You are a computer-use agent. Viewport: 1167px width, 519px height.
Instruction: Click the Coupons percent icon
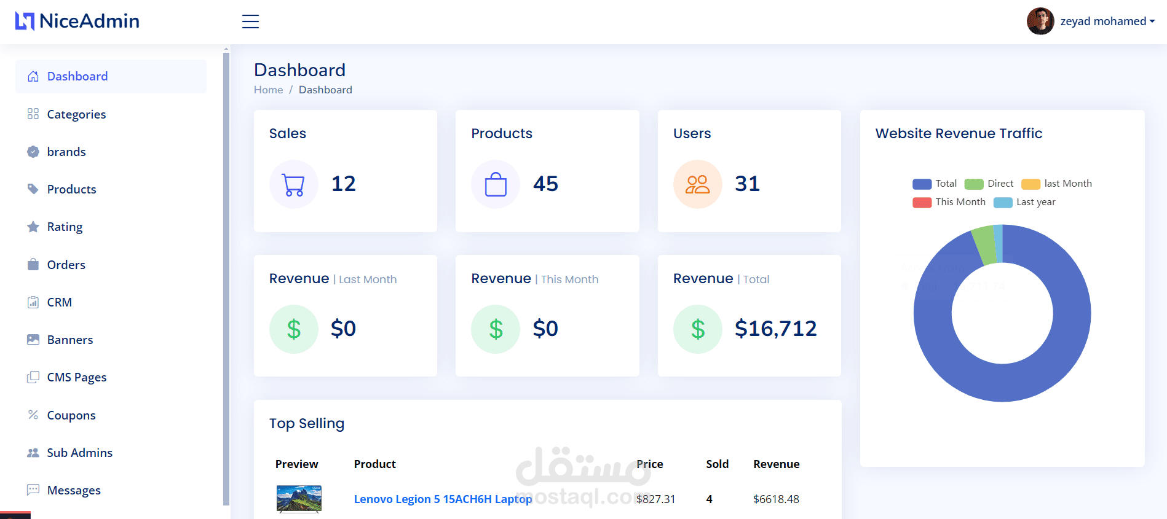[x=33, y=415]
